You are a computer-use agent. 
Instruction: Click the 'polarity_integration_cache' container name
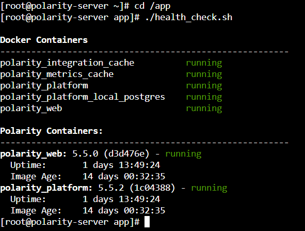click(67, 63)
